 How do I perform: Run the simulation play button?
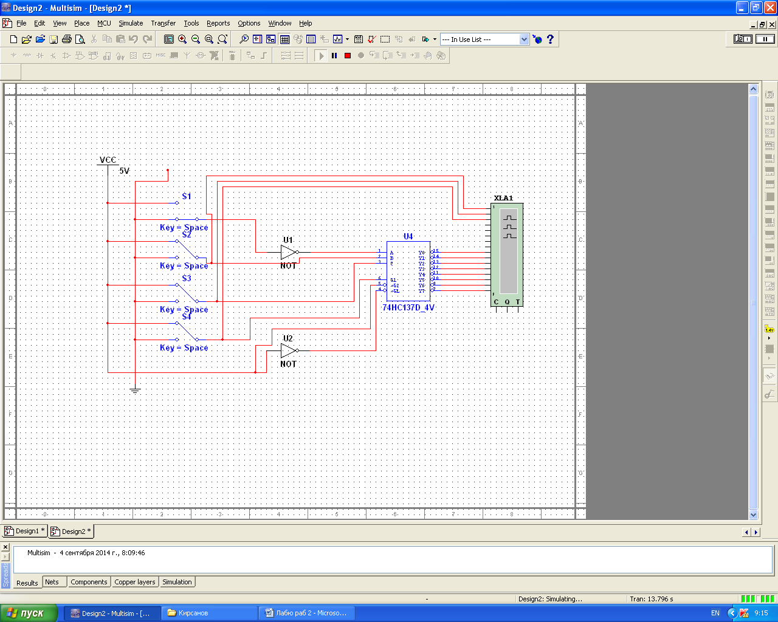[321, 56]
